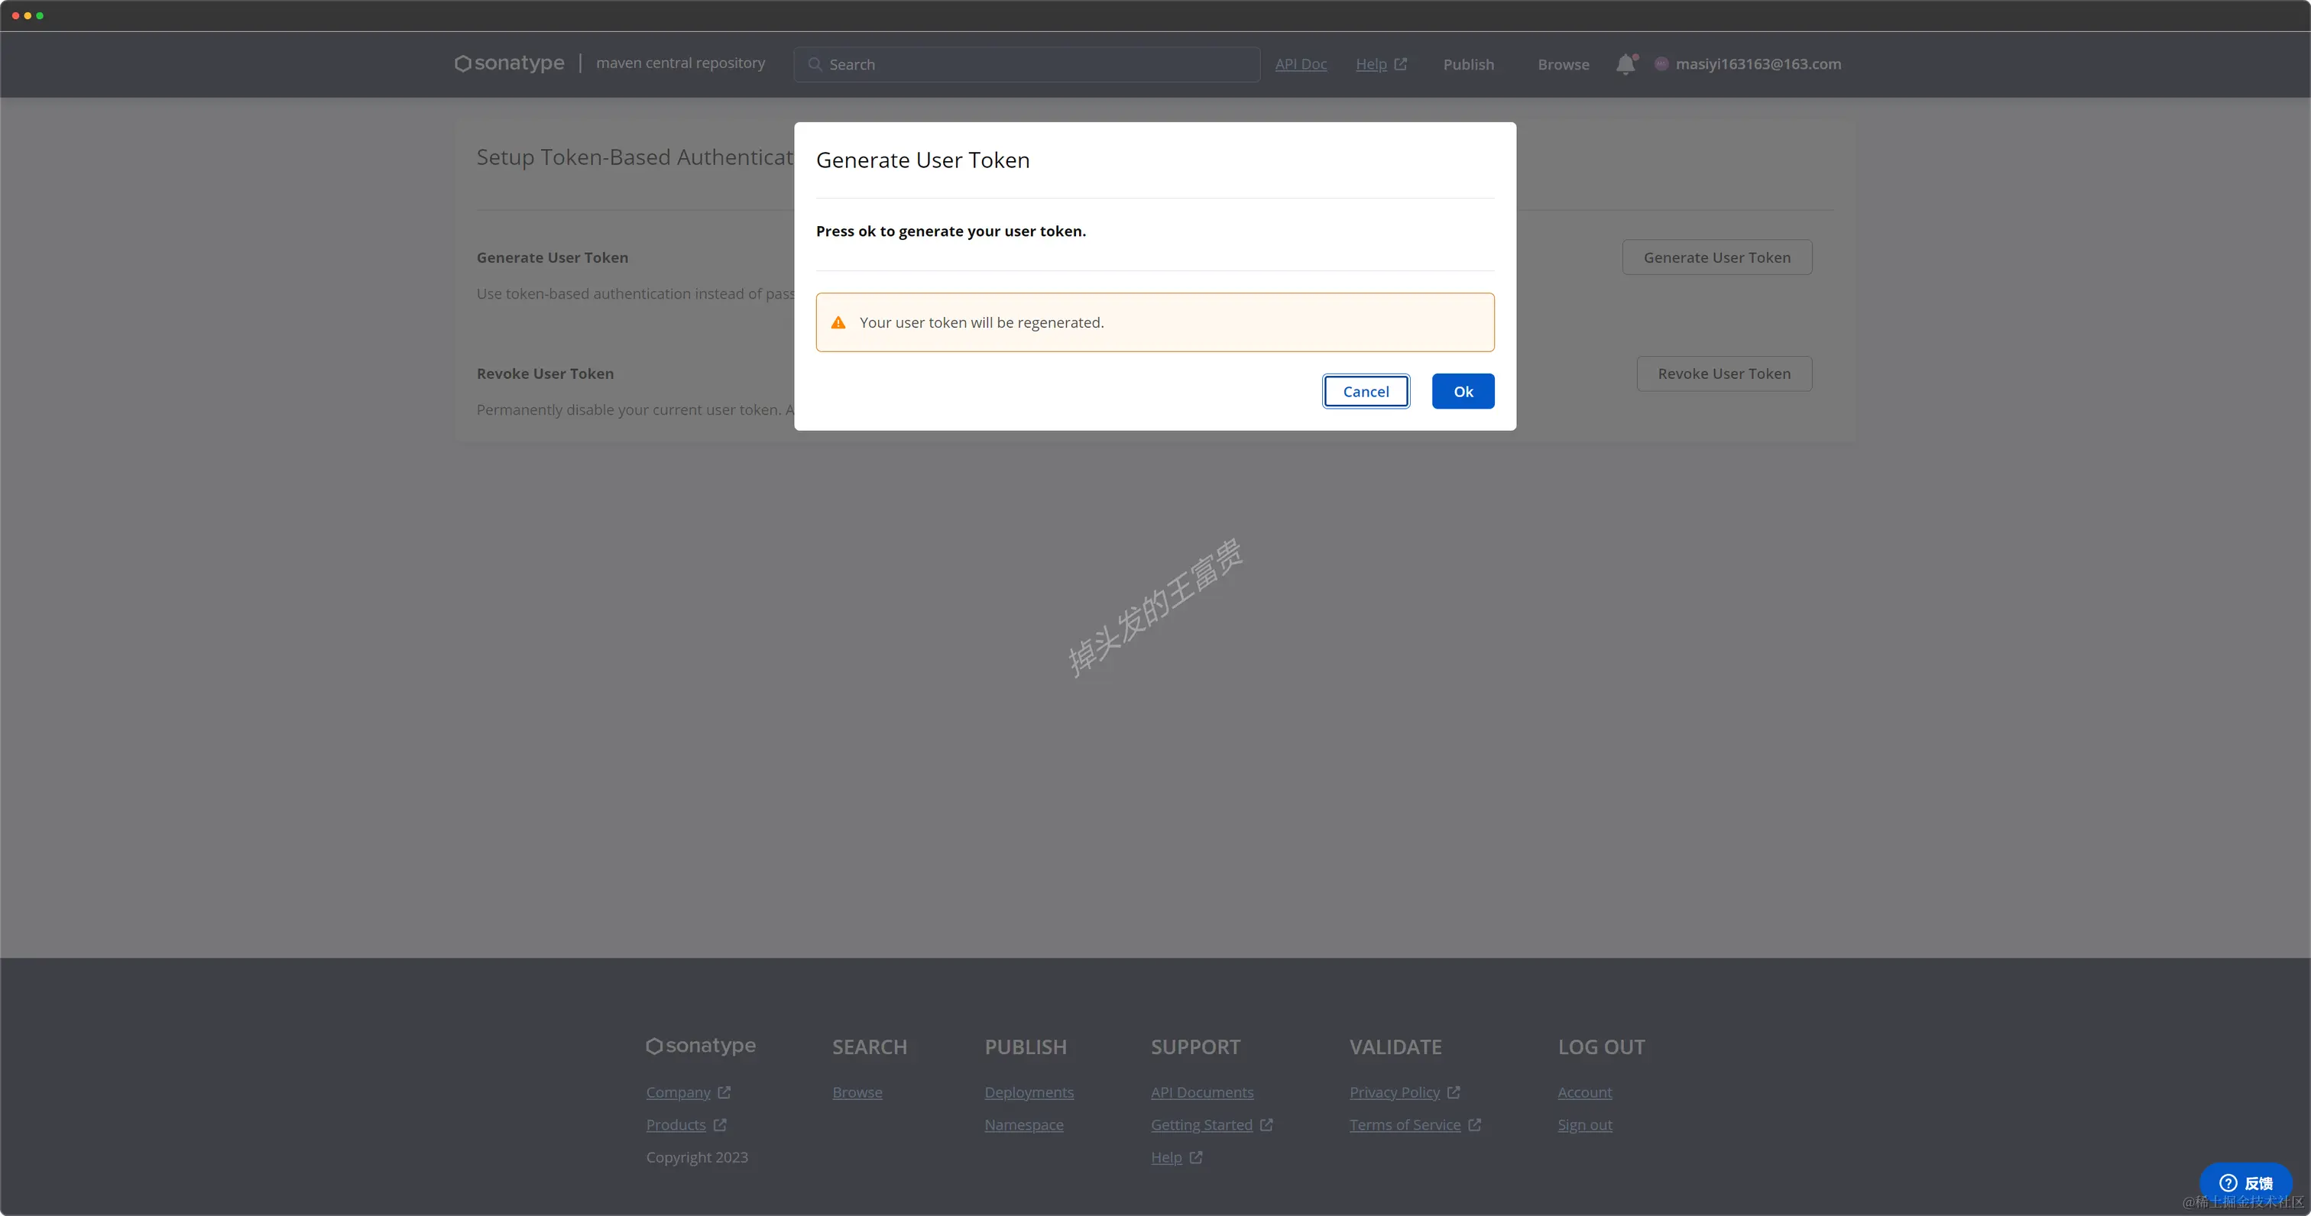Viewport: 2311px width, 1216px height.
Task: Click the search magnifier icon
Action: pyautogui.click(x=815, y=65)
